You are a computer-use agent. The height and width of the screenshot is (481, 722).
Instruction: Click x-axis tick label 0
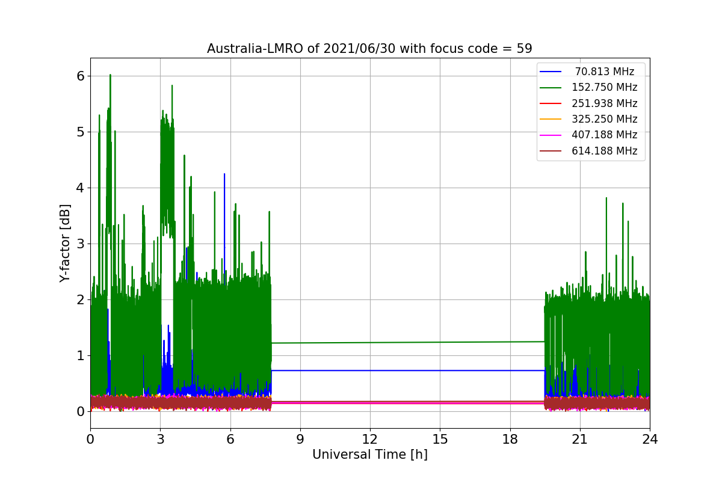90,439
